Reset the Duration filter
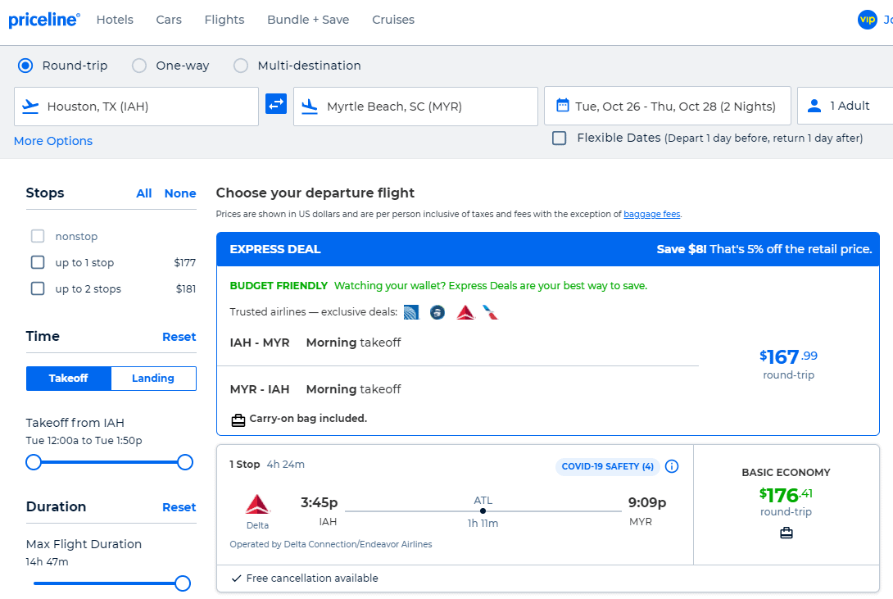 tap(179, 507)
